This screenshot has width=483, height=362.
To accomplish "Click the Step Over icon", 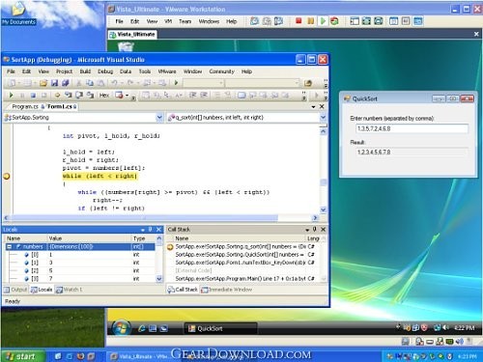I will (x=79, y=95).
